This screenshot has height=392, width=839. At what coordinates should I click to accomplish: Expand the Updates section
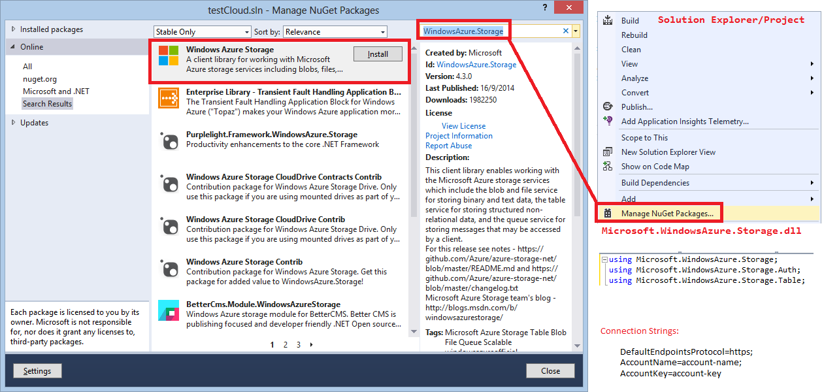12,123
